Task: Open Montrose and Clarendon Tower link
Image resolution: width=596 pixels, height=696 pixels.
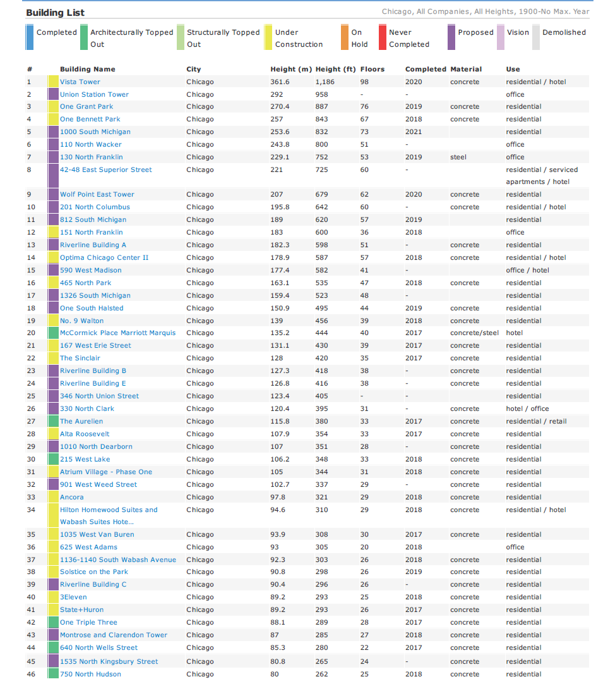Action: 114,635
